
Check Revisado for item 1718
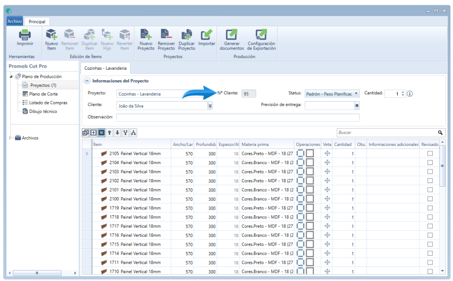coord(430,217)
